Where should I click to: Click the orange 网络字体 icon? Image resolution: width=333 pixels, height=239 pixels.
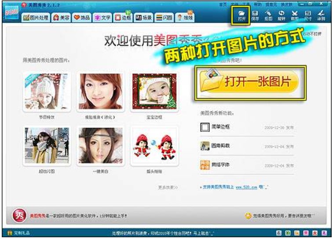point(205,165)
